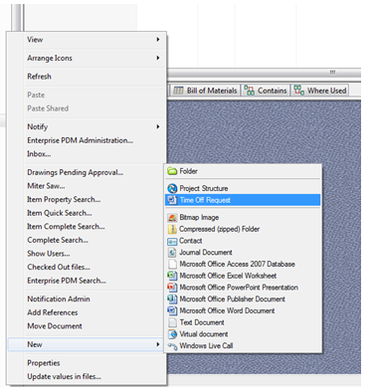Expand the Notify submenu arrow
The width and height of the screenshot is (378, 392).
coord(158,126)
